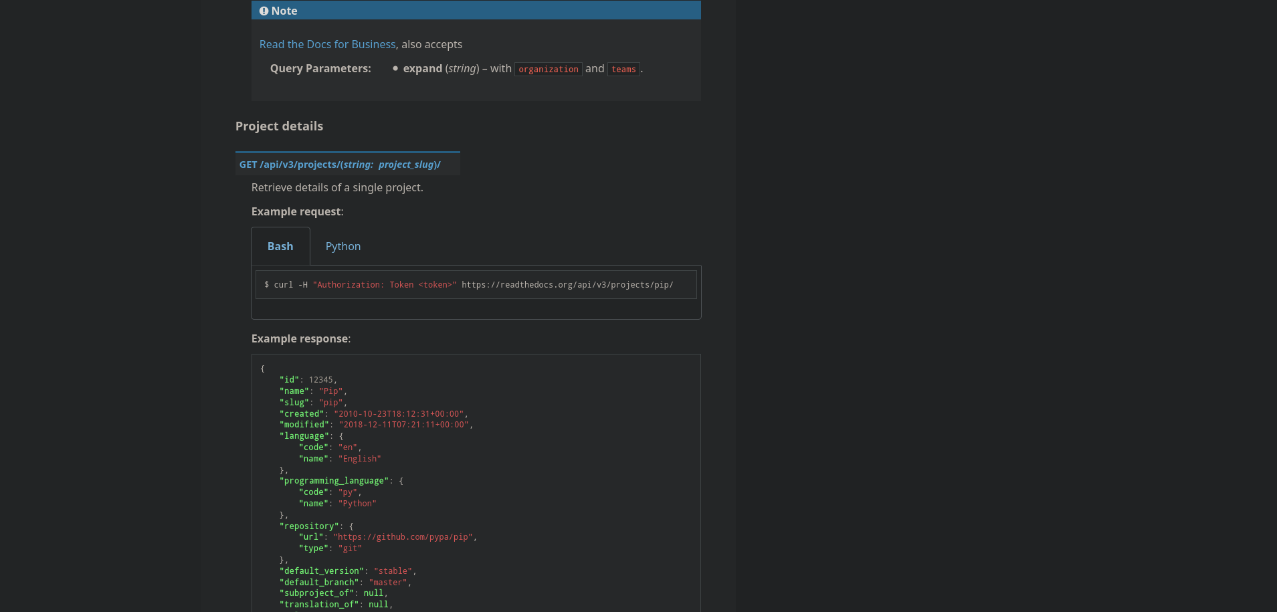Switch to the Python tab
The height and width of the screenshot is (612, 1277).
pos(343,246)
